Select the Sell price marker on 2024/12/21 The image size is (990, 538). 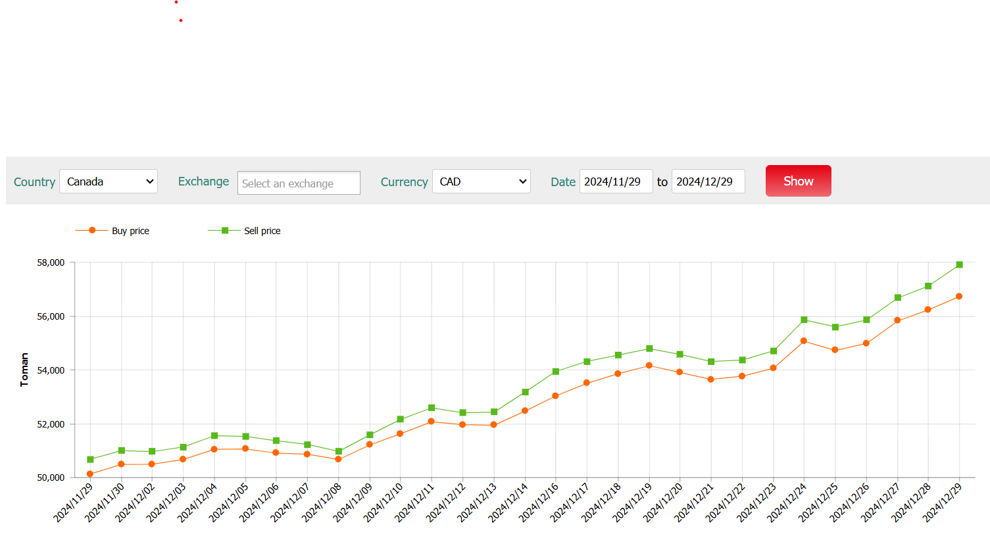point(711,362)
